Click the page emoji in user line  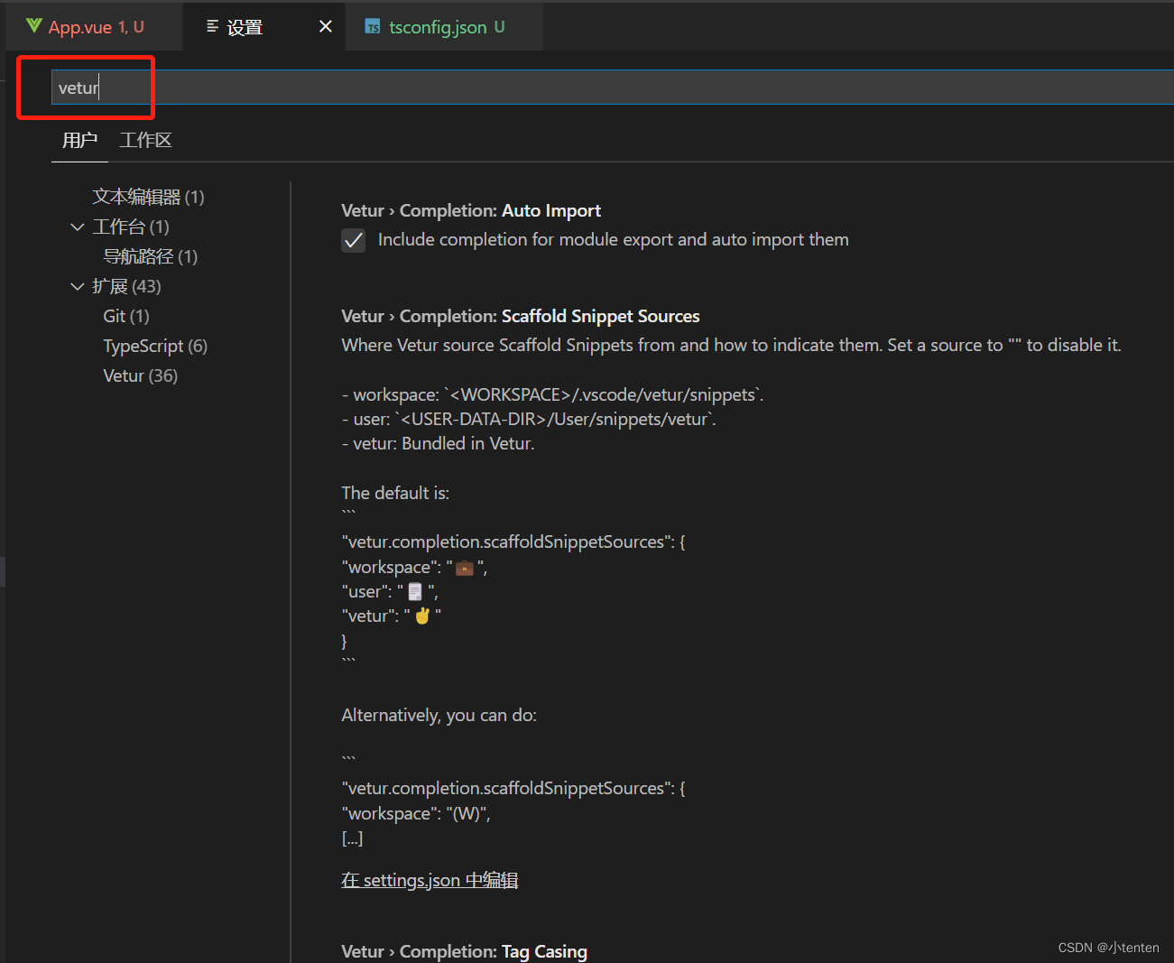(415, 592)
